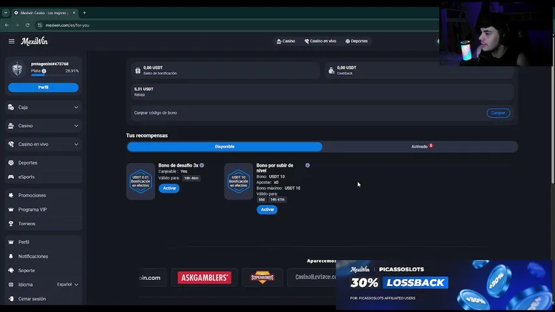555x312 pixels.
Task: Click info icon next to Bono de desafío 3x
Action: (202, 165)
